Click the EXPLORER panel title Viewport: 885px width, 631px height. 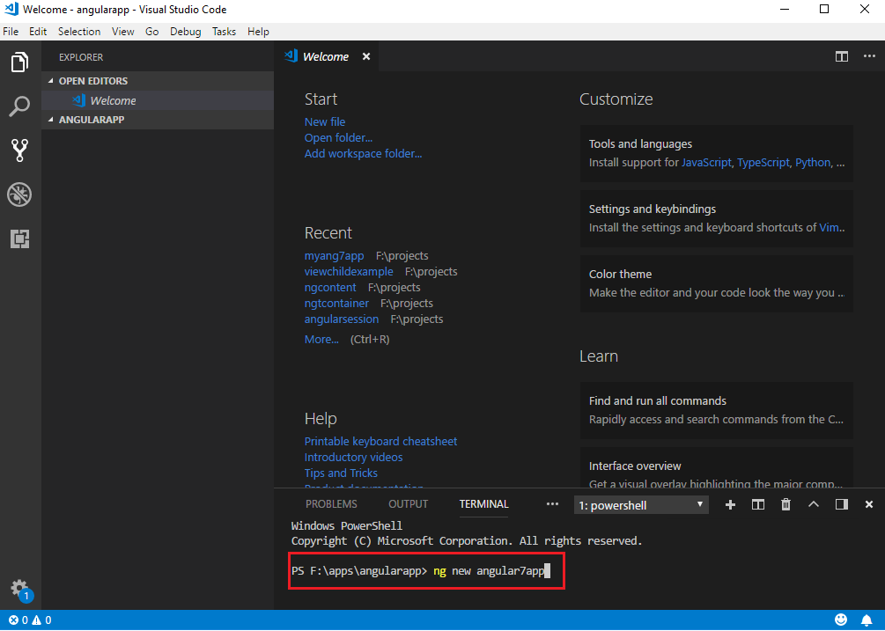click(81, 57)
